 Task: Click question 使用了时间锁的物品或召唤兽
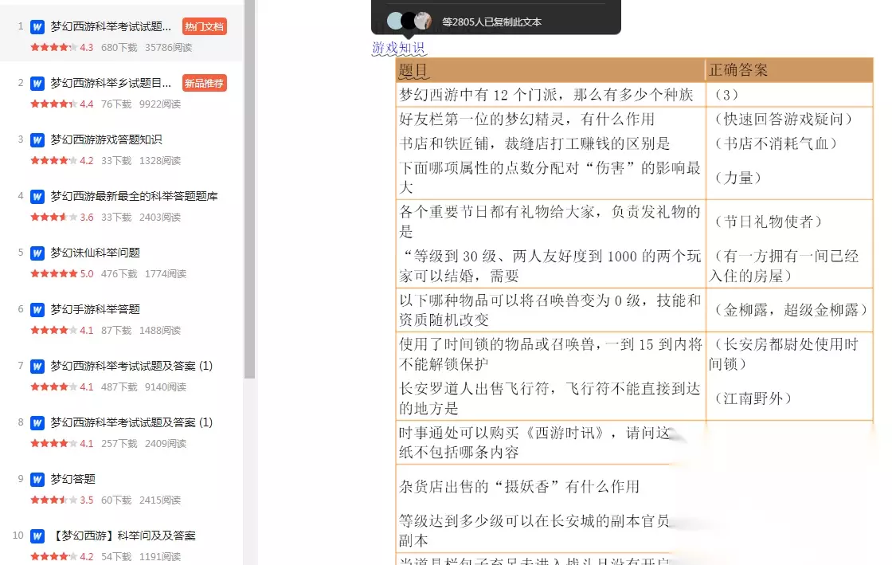tap(550, 355)
